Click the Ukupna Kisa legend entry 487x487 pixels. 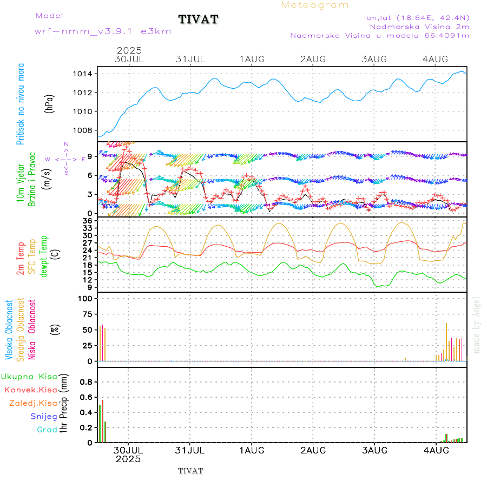coord(29,376)
